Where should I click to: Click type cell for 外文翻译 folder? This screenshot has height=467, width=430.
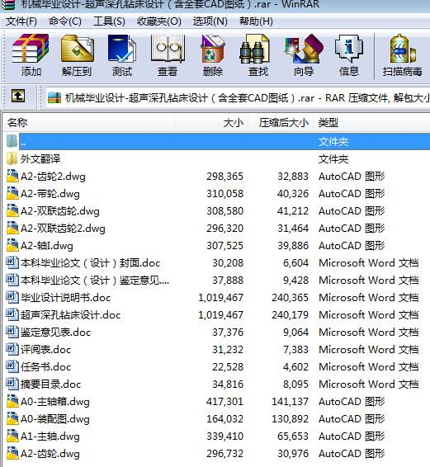coord(333,158)
